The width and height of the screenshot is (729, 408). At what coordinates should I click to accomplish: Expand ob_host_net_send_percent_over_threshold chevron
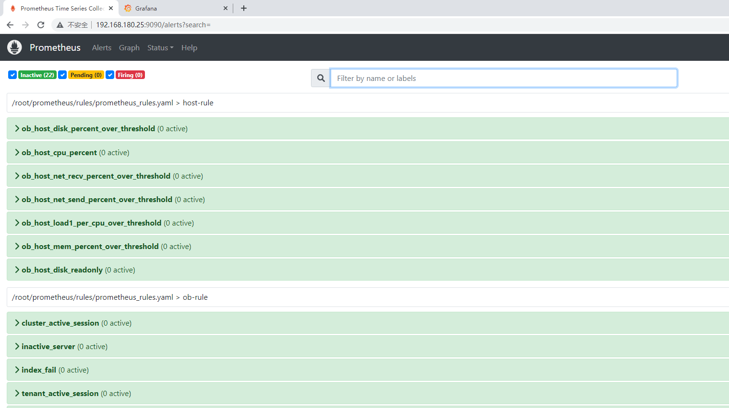pyautogui.click(x=17, y=199)
